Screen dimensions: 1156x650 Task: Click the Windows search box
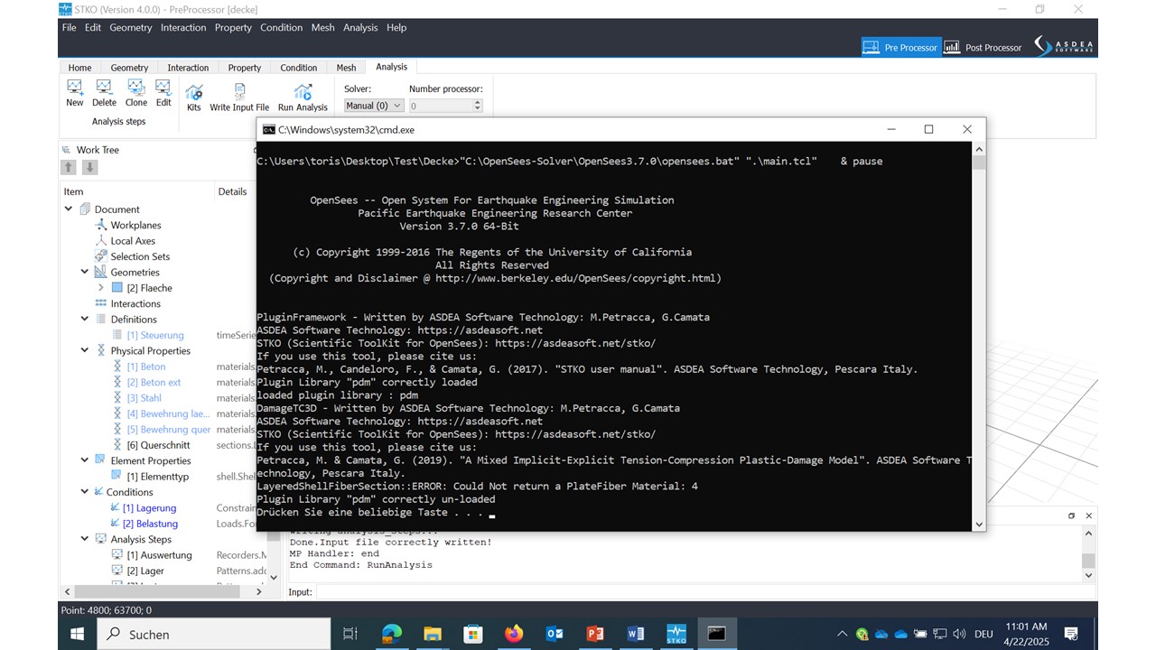215,634
